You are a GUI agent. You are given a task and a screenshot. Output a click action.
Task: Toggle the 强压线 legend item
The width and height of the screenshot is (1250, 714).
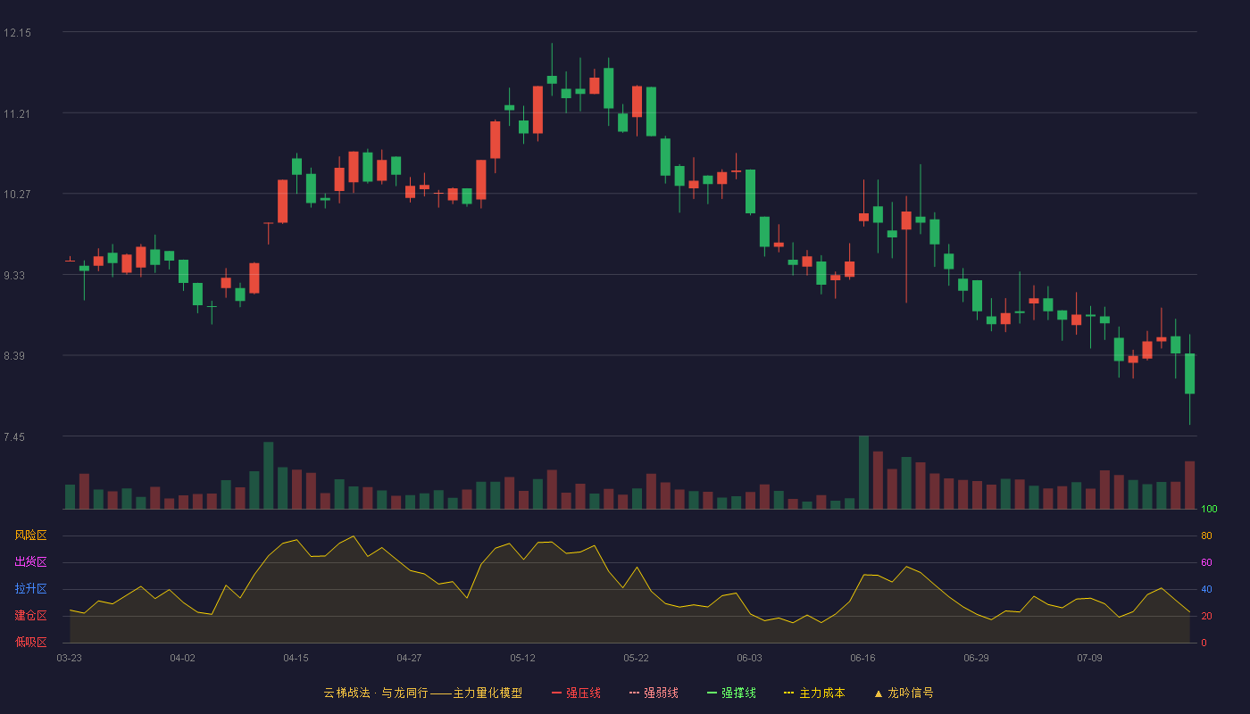click(576, 693)
